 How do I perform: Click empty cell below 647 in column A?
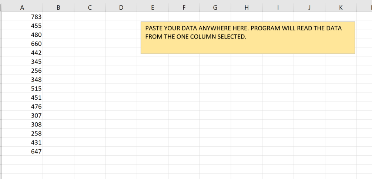[22, 160]
